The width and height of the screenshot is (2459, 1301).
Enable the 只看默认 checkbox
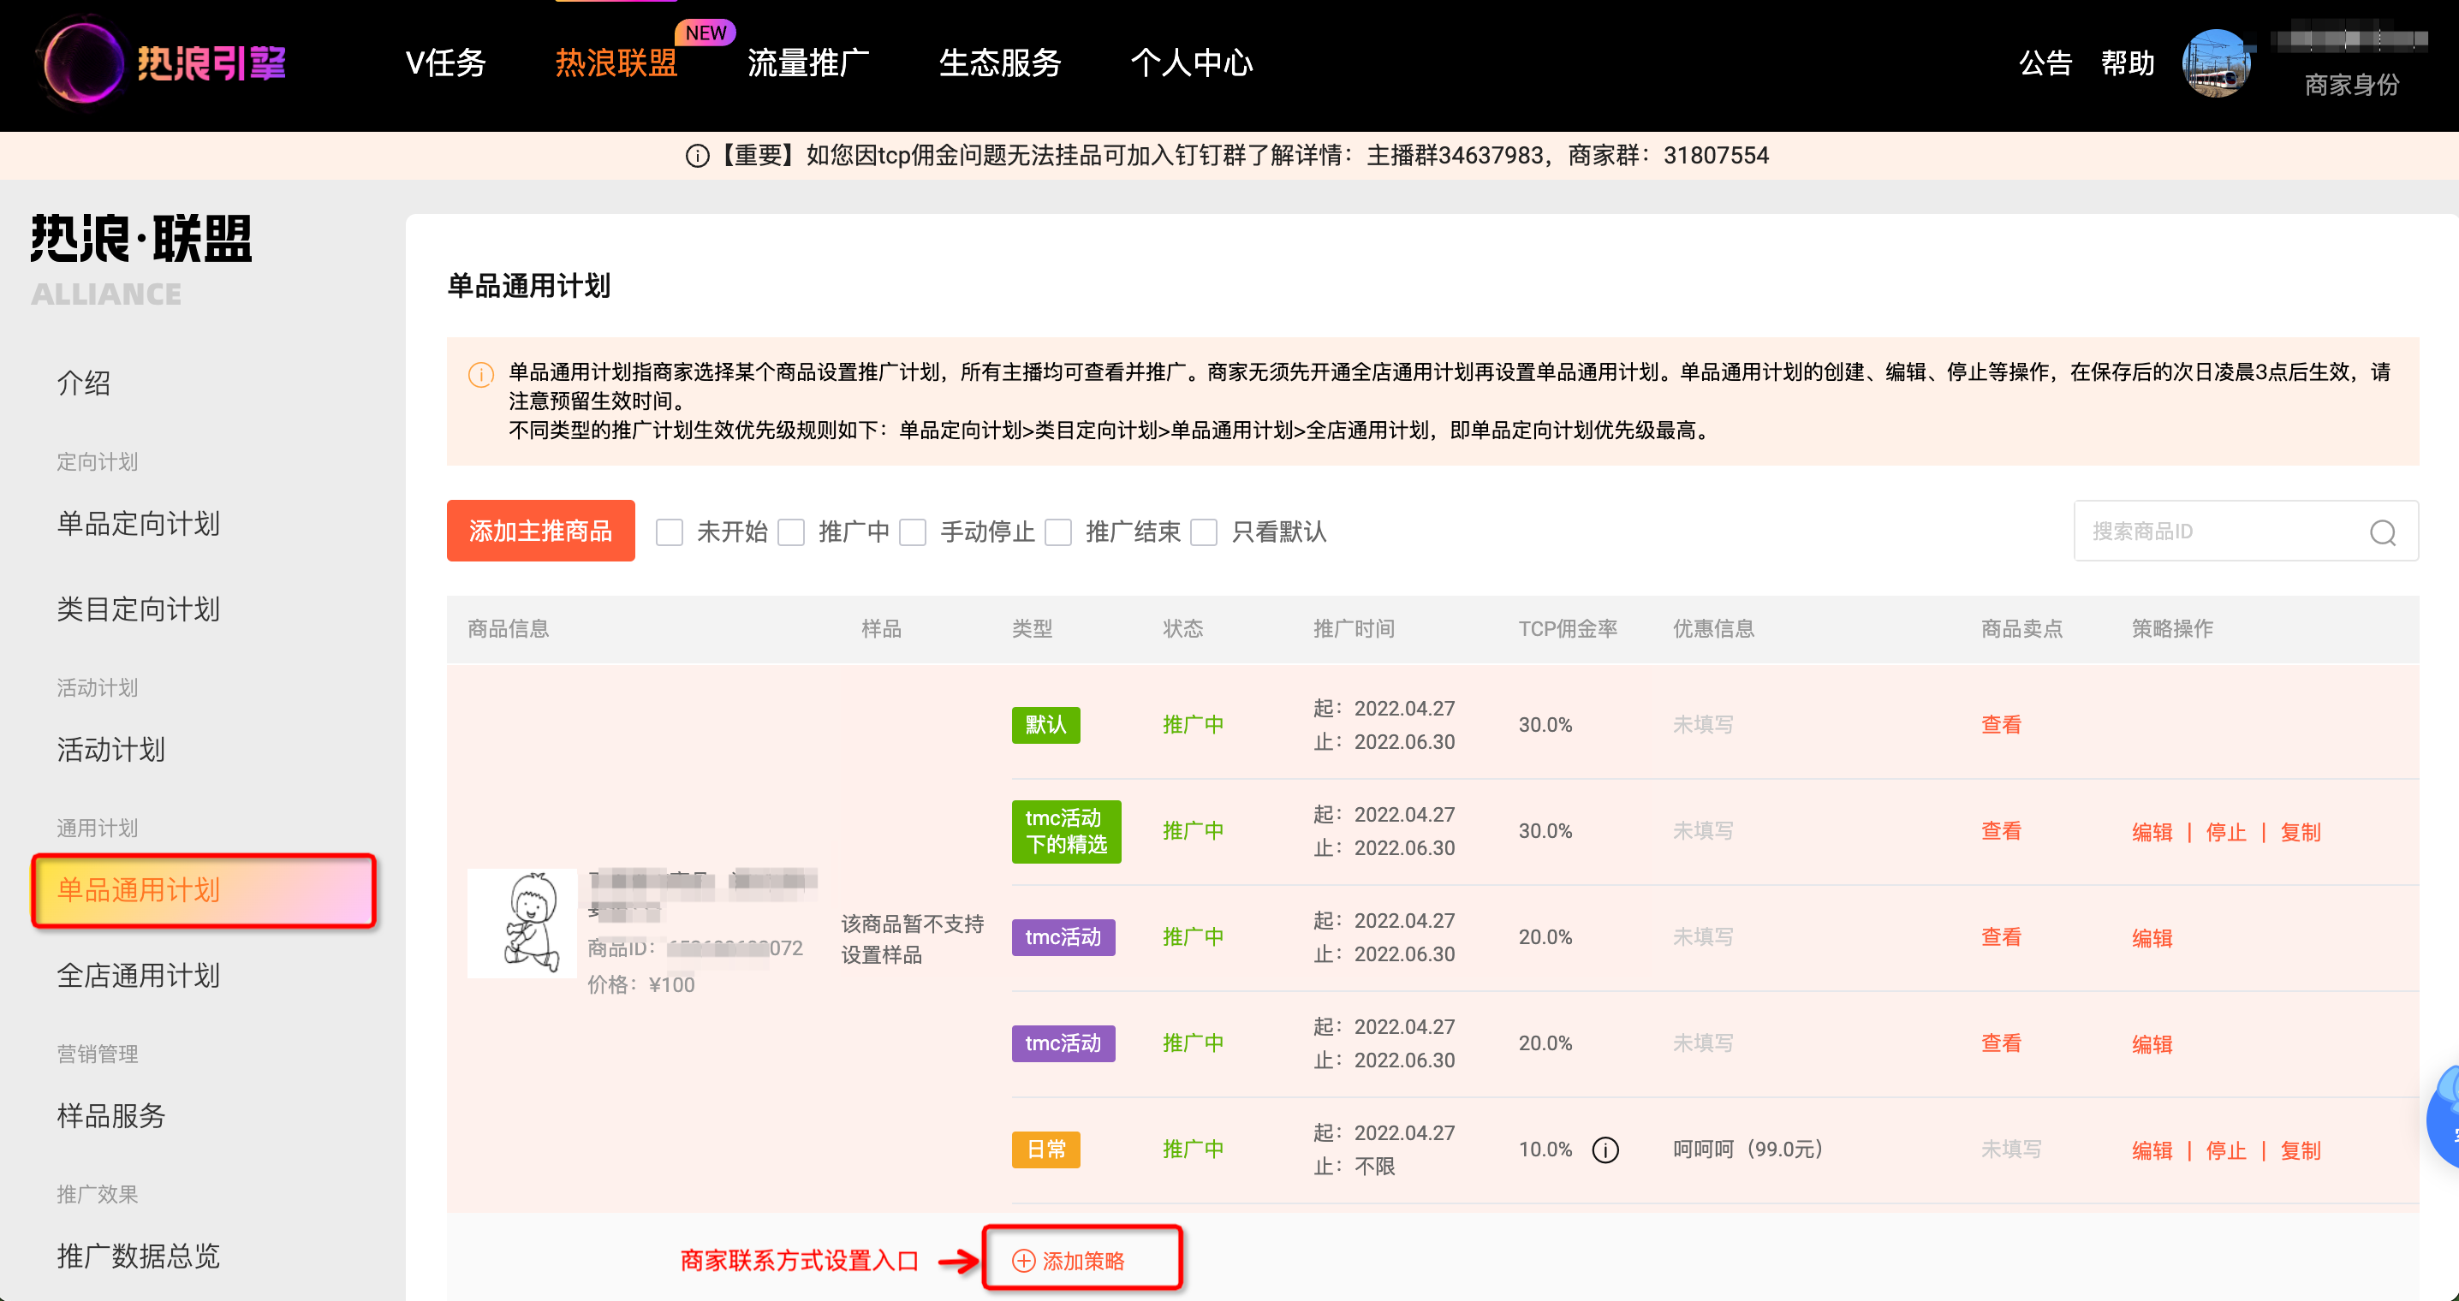pos(1204,532)
